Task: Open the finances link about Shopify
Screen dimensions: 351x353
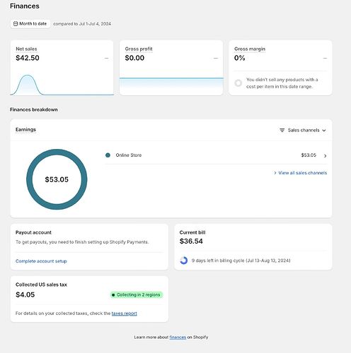Action: (178, 337)
